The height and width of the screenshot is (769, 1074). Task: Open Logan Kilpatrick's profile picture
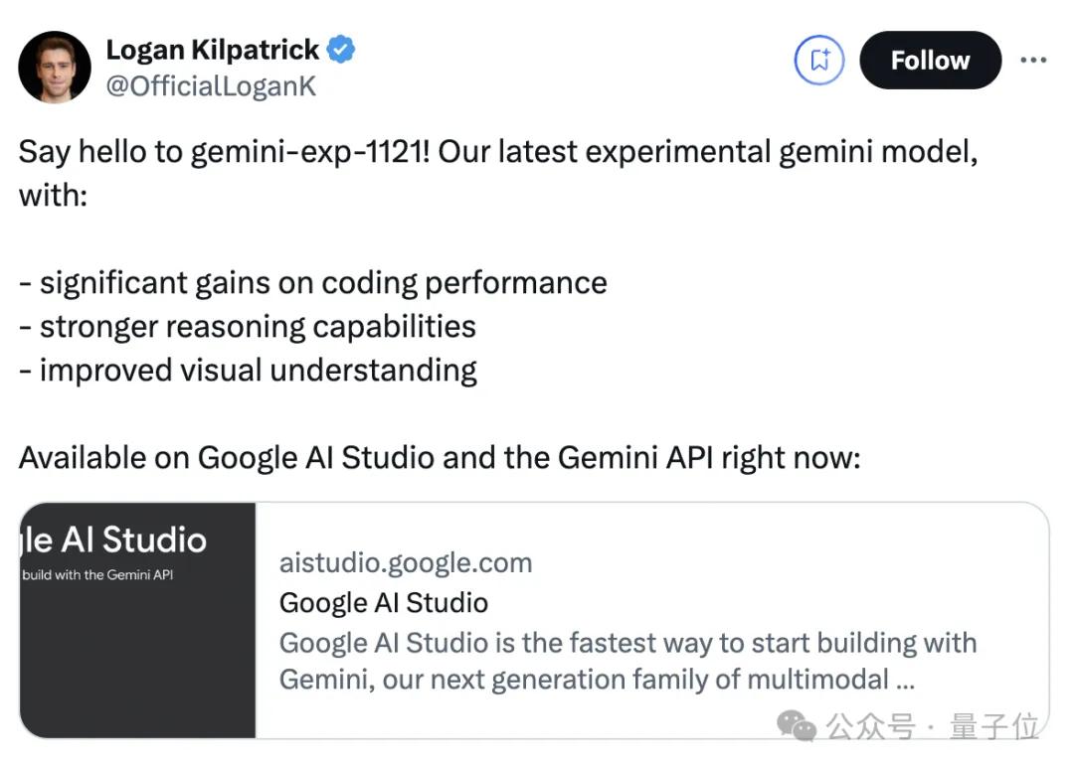[55, 67]
